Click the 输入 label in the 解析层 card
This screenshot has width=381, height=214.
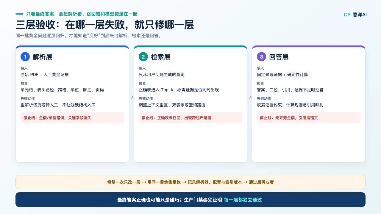[x=24, y=68]
